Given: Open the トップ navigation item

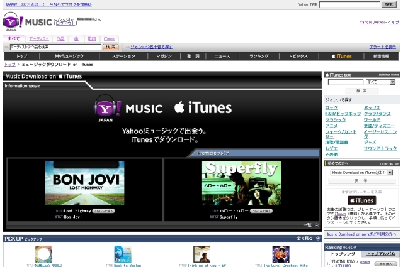Looking at the screenshot, I should tap(22, 56).
